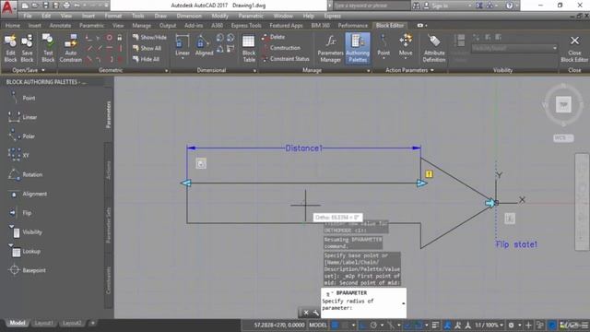Run Test Block from ribbon
This screenshot has width=590, height=332.
click(48, 48)
